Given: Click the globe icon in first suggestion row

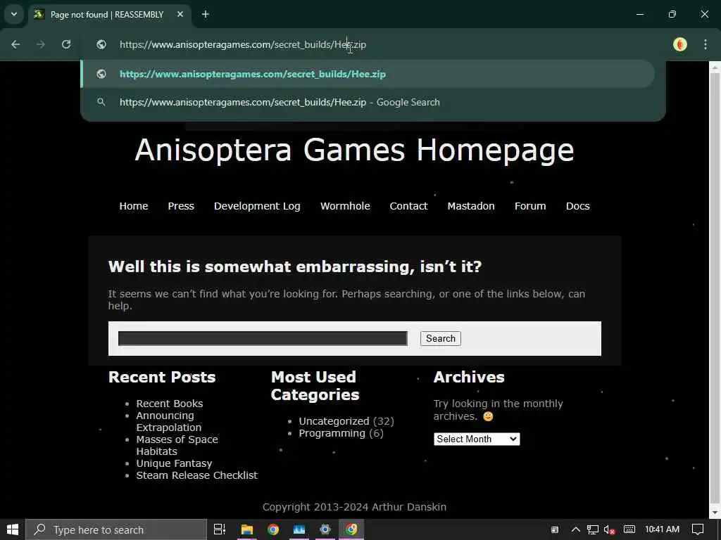Looking at the screenshot, I should (101, 74).
